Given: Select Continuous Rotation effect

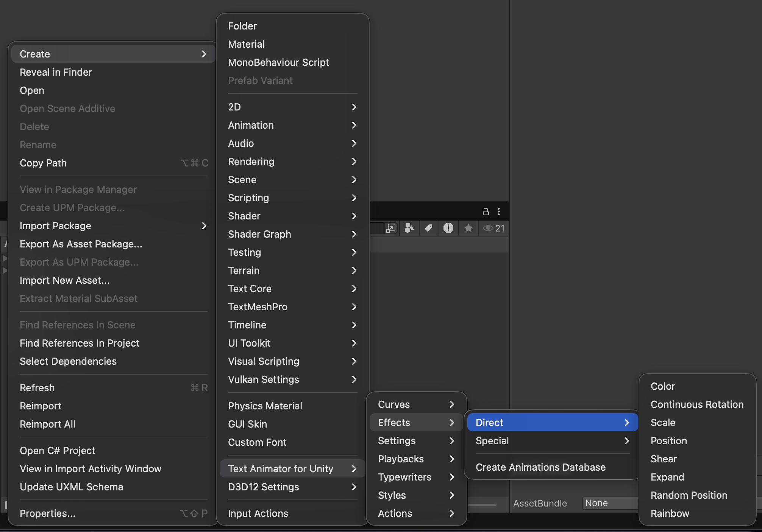Looking at the screenshot, I should (697, 404).
